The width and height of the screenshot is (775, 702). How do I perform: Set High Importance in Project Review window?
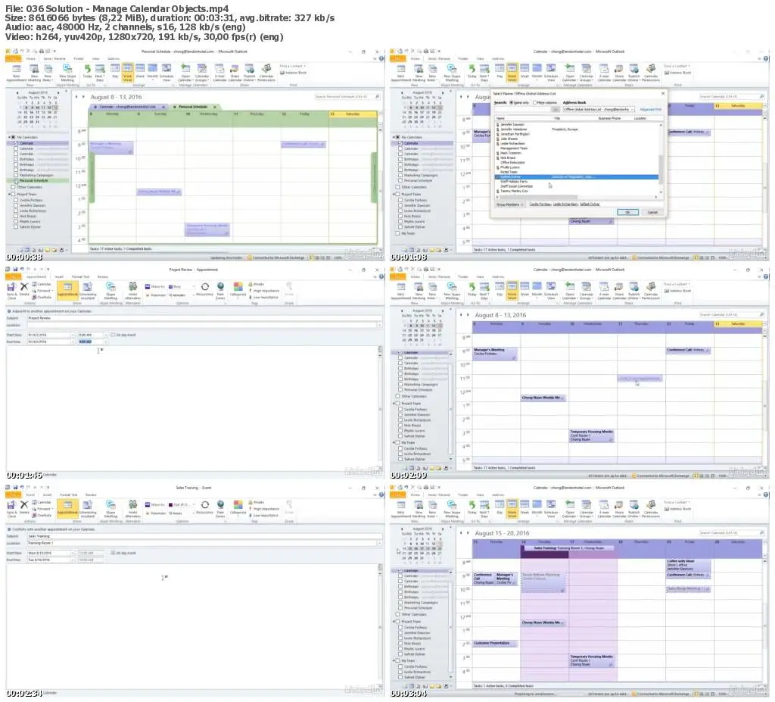point(263,291)
